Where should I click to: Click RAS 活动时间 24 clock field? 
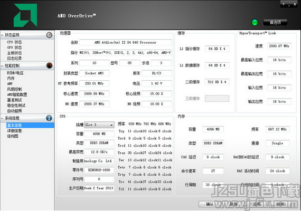[277, 171]
